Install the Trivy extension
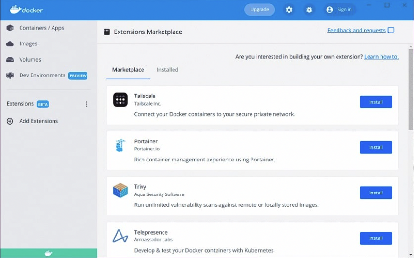This screenshot has width=414, height=258. (x=376, y=193)
